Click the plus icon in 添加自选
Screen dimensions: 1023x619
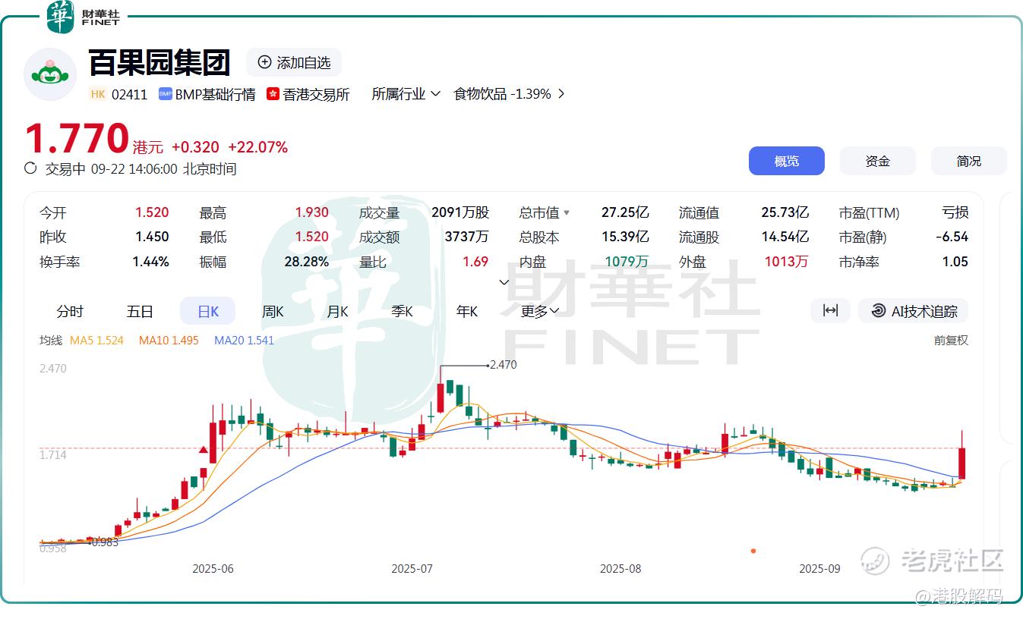click(x=264, y=62)
